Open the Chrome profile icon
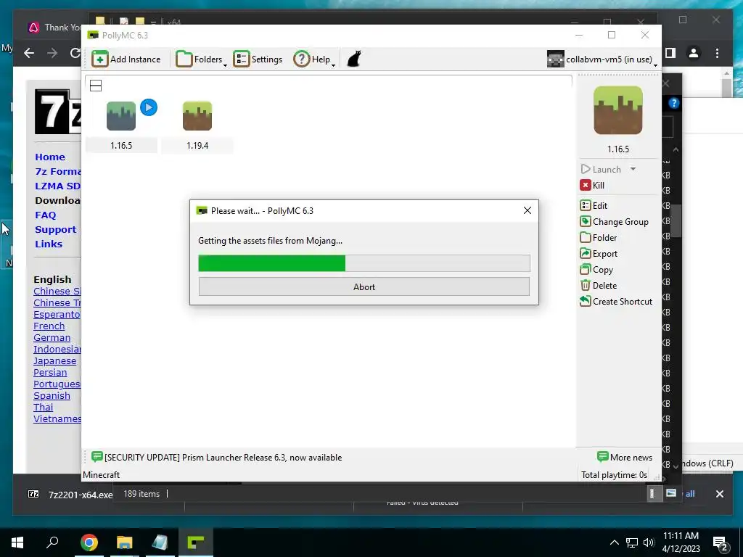743x557 pixels. [x=694, y=53]
